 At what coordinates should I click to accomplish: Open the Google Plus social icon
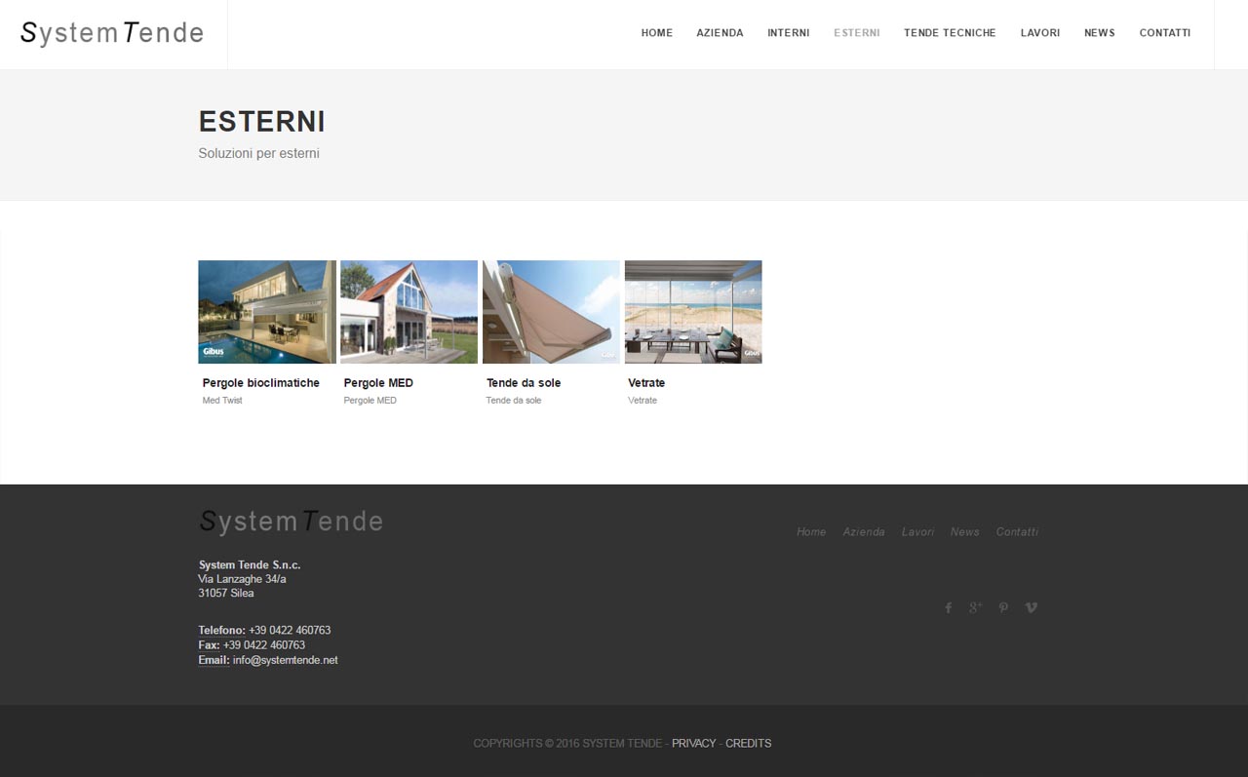coord(975,607)
